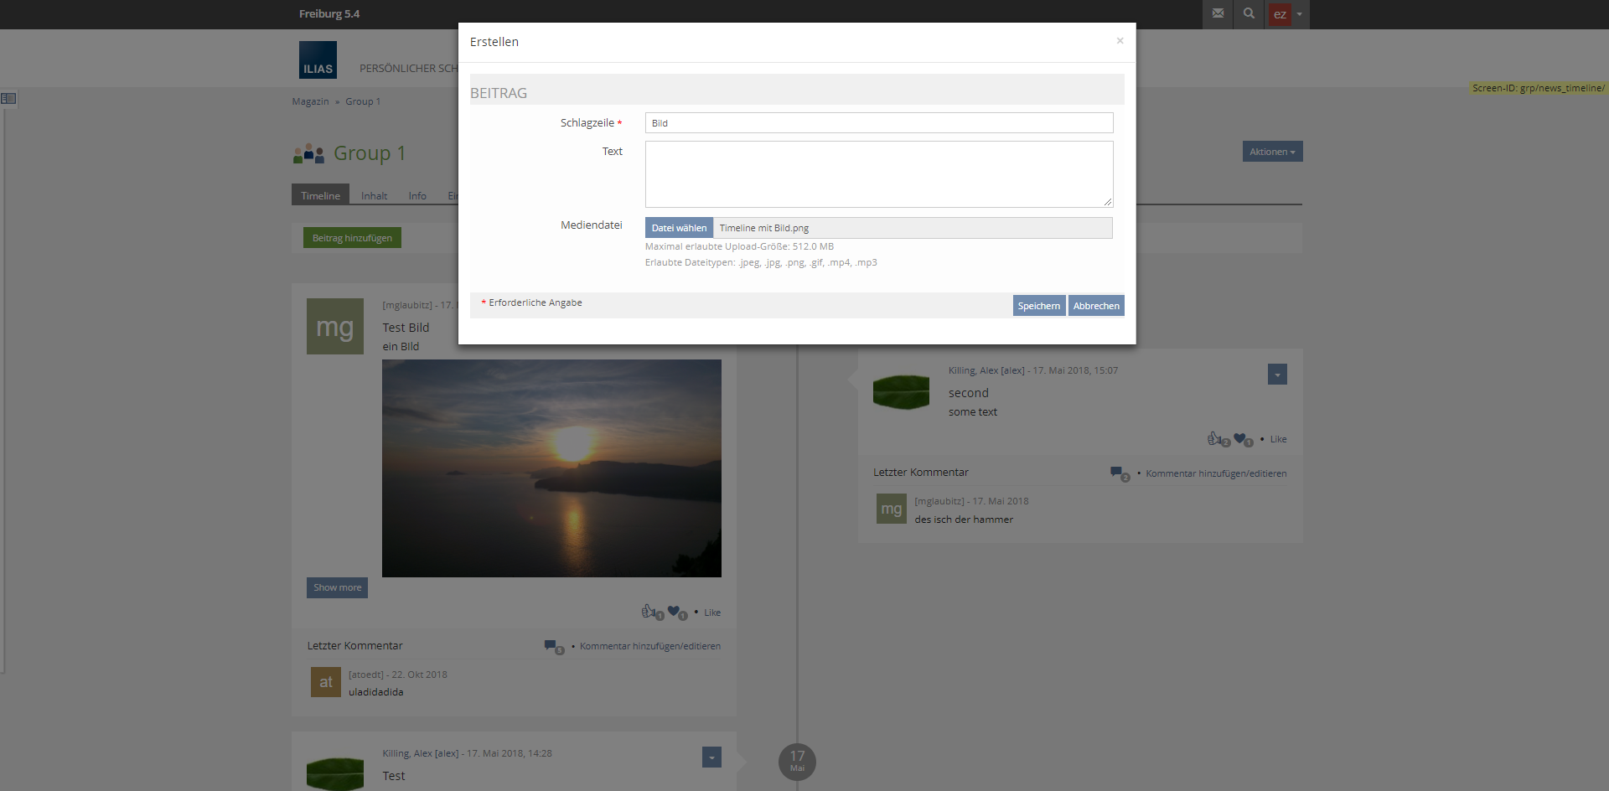This screenshot has height=791, width=1609.
Task: Focus the Schlagzeile input field
Action: pyautogui.click(x=879, y=123)
